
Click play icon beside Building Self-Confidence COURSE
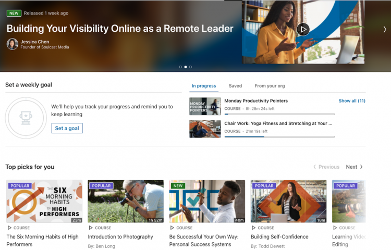253,228
